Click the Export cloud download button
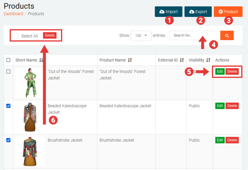Image resolution: width=248 pixels, height=170 pixels. [198, 12]
